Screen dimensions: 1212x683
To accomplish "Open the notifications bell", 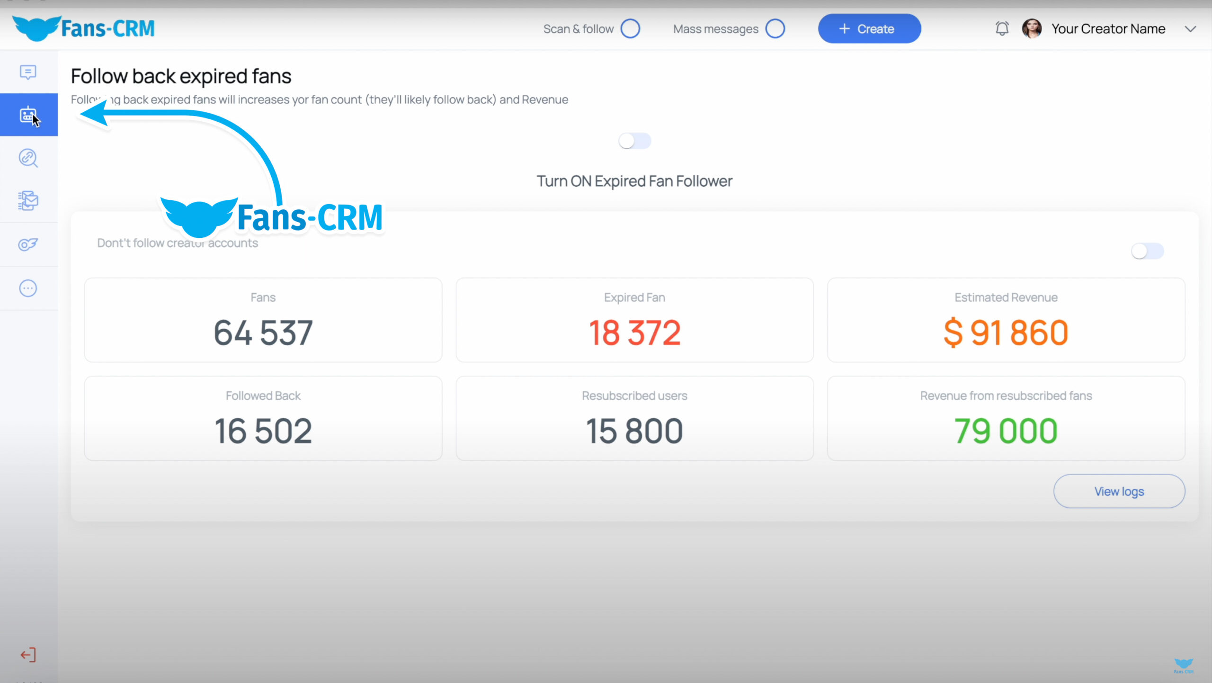I will point(1002,28).
